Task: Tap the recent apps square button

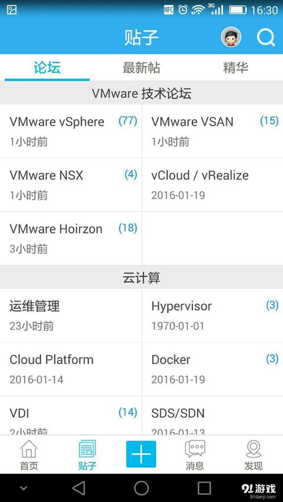Action: (204, 488)
